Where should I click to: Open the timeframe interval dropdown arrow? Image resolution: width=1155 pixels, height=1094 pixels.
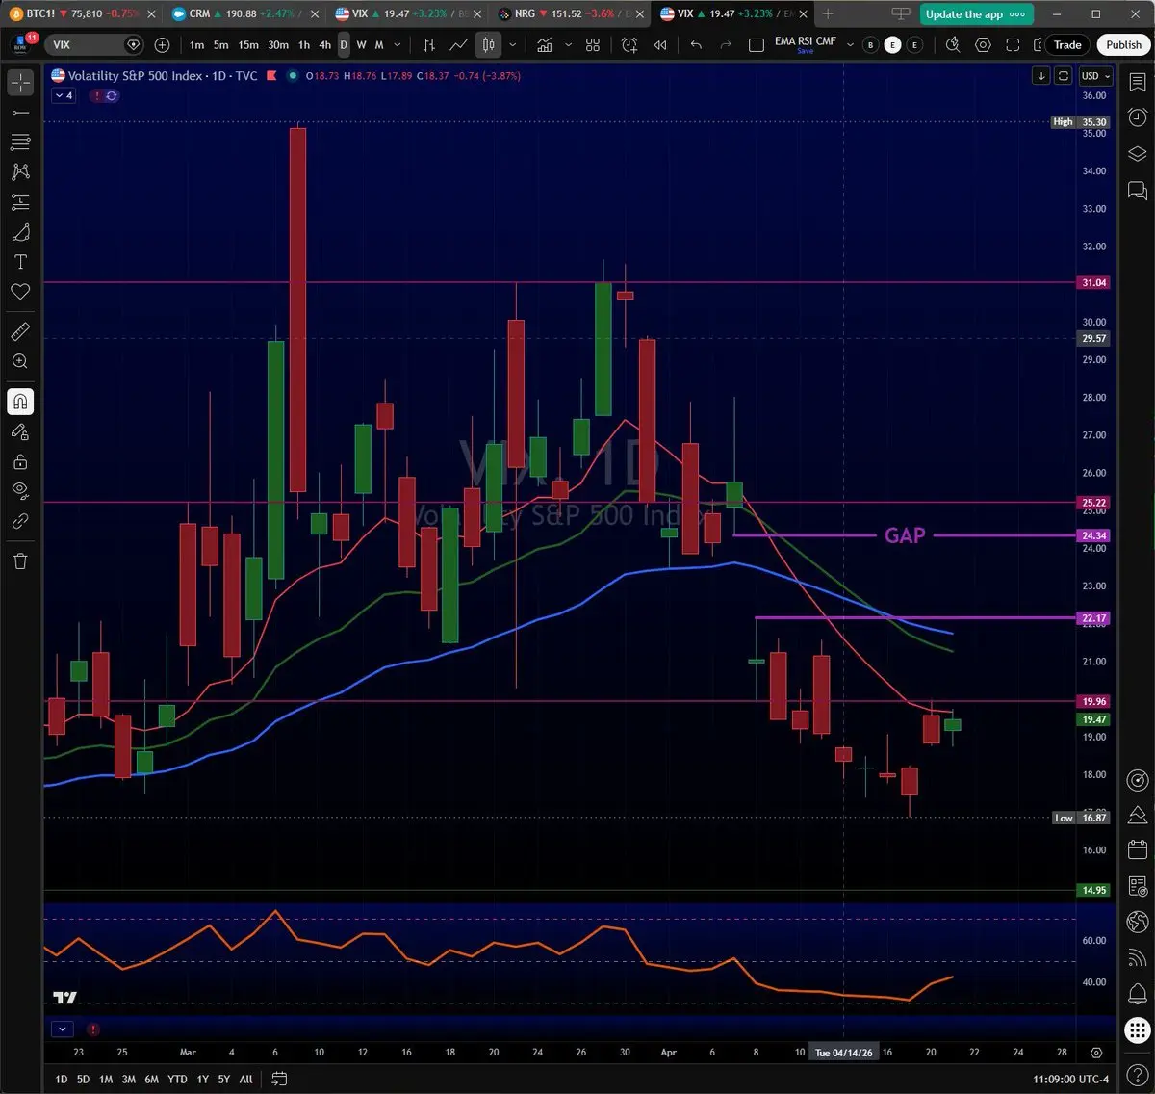click(398, 45)
